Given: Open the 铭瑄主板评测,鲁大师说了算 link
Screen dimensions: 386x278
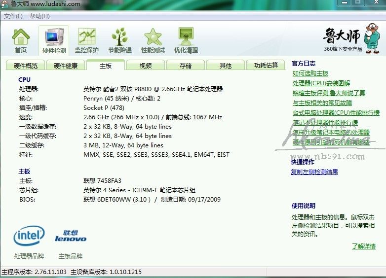Looking at the screenshot, I should pyautogui.click(x=329, y=93).
